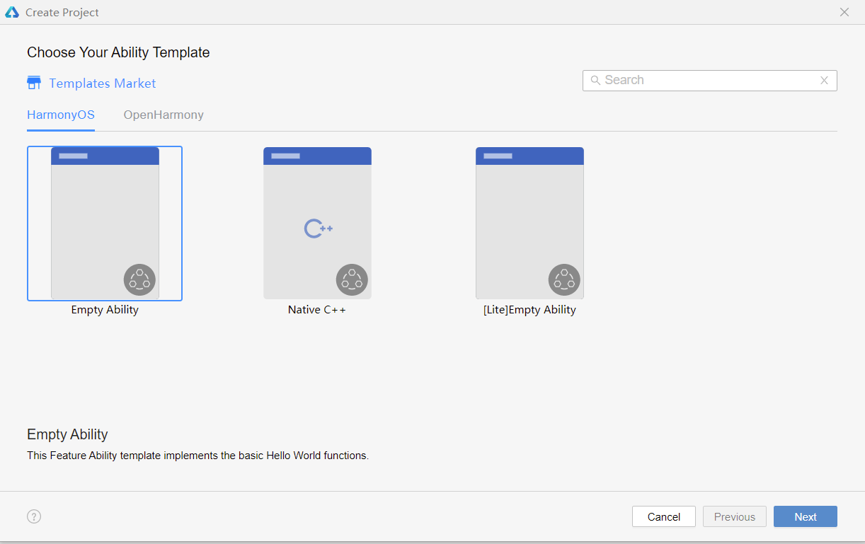This screenshot has height=544, width=865.
Task: Switch to the HarmonyOS tab
Action: [x=61, y=115]
